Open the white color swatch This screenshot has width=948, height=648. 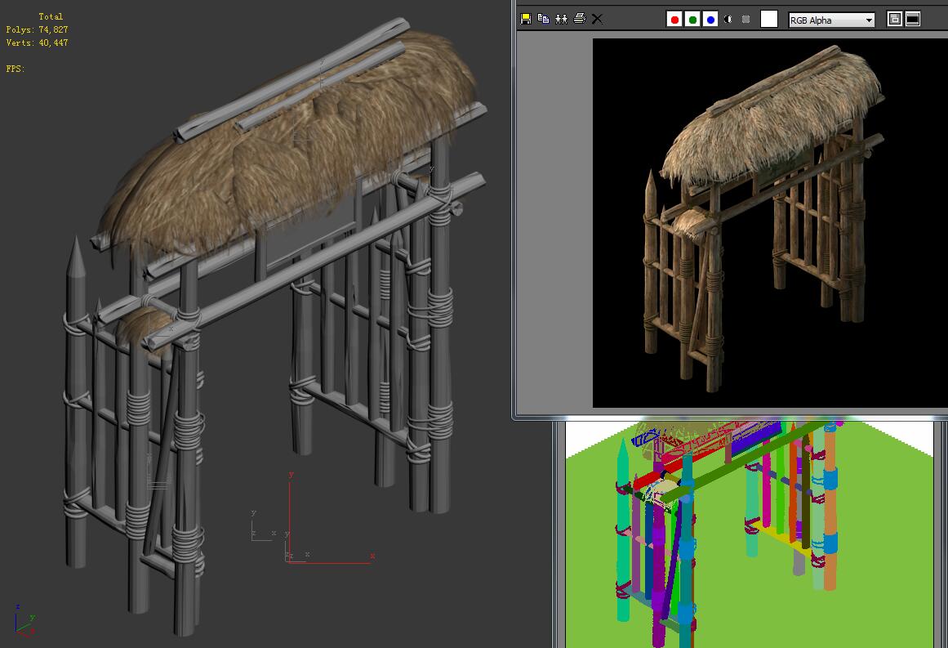click(x=768, y=20)
